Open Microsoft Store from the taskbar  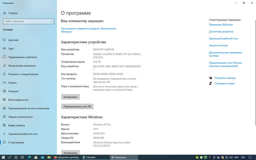36,157
